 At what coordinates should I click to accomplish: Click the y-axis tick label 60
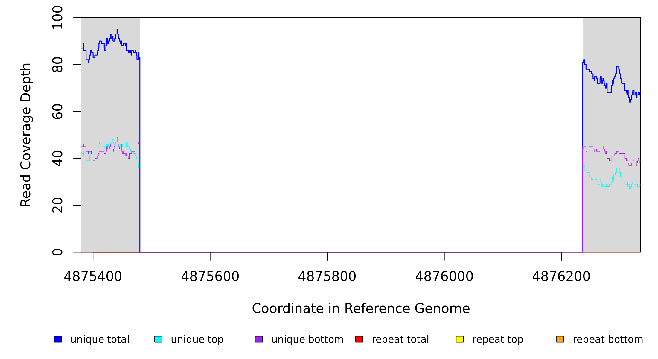coord(57,111)
